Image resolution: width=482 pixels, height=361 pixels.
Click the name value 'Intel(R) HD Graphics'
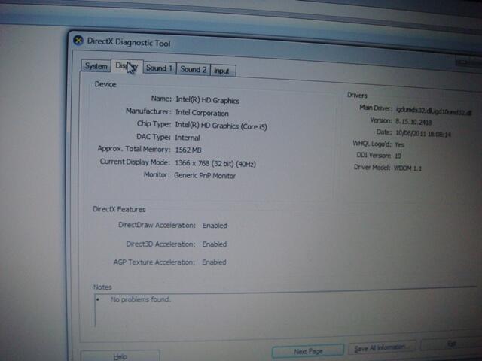[208, 100]
